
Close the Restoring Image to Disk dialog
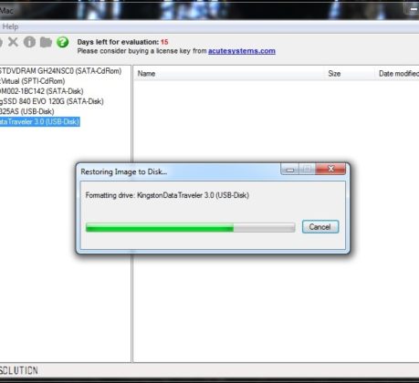tap(330, 169)
